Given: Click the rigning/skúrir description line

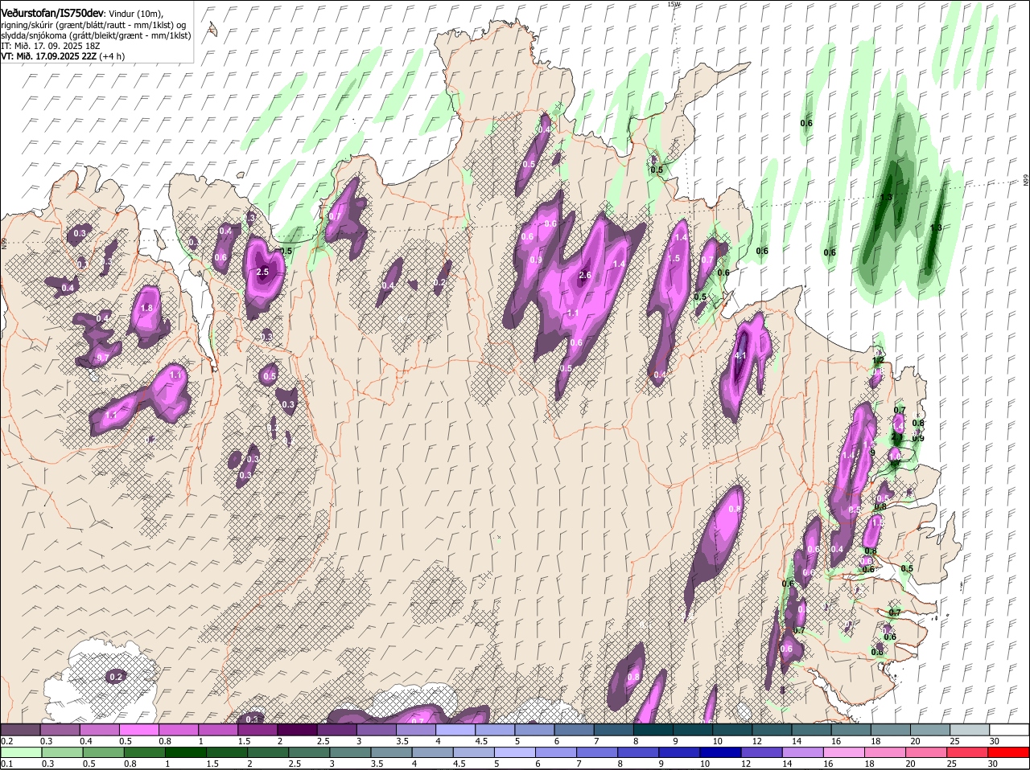Looking at the screenshot, I should tap(93, 25).
